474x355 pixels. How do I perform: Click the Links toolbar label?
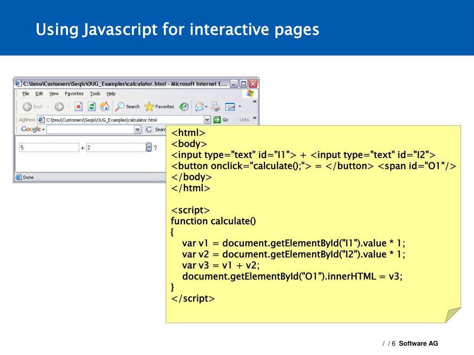coord(244,120)
